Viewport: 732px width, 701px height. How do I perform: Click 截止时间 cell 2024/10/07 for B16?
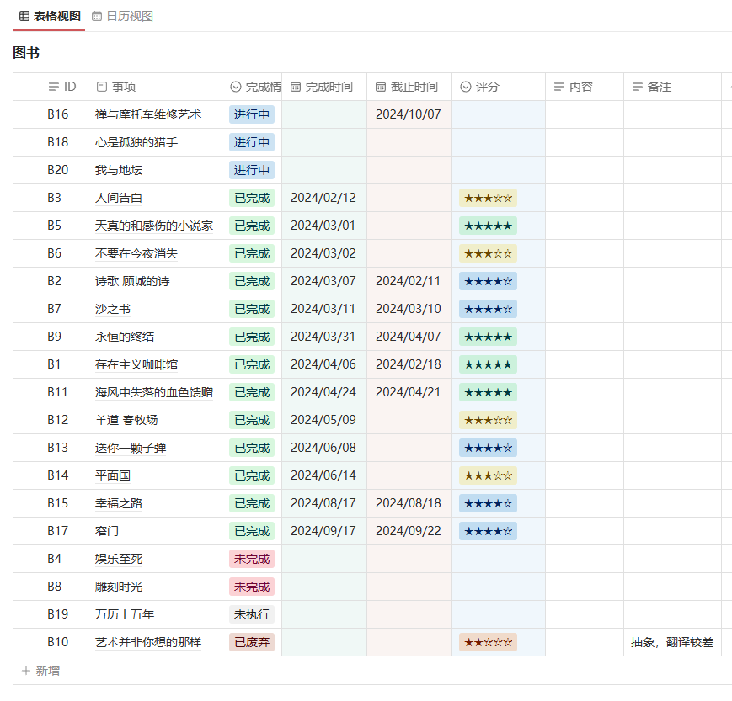(x=408, y=114)
